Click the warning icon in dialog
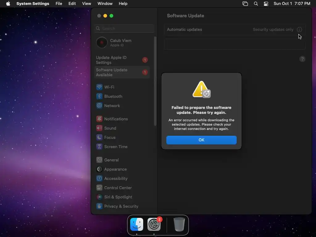Image resolution: width=316 pixels, height=237 pixels. (201, 89)
